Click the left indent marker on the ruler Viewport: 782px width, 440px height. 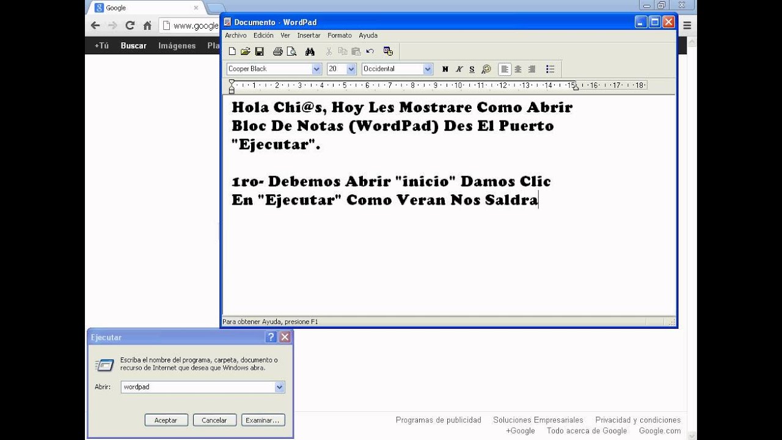click(x=232, y=89)
